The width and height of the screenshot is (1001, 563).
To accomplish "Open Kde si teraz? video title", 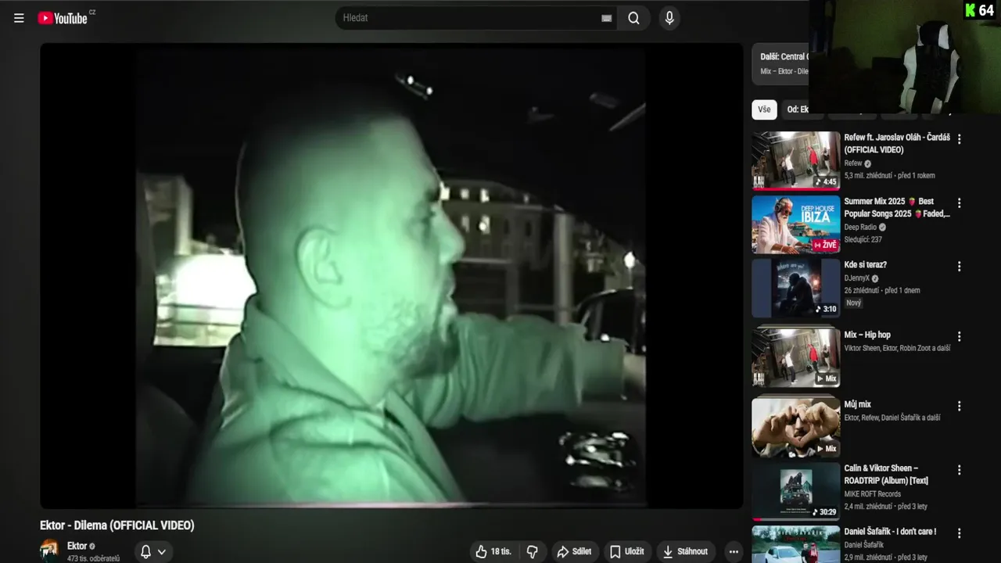I will [865, 265].
